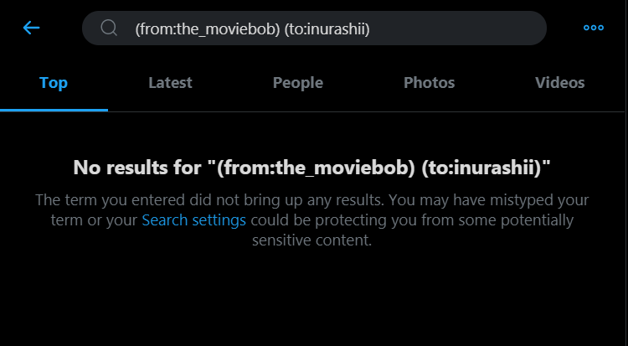Click the back arrow icon
Screen dimensions: 628x346
[x=31, y=28]
